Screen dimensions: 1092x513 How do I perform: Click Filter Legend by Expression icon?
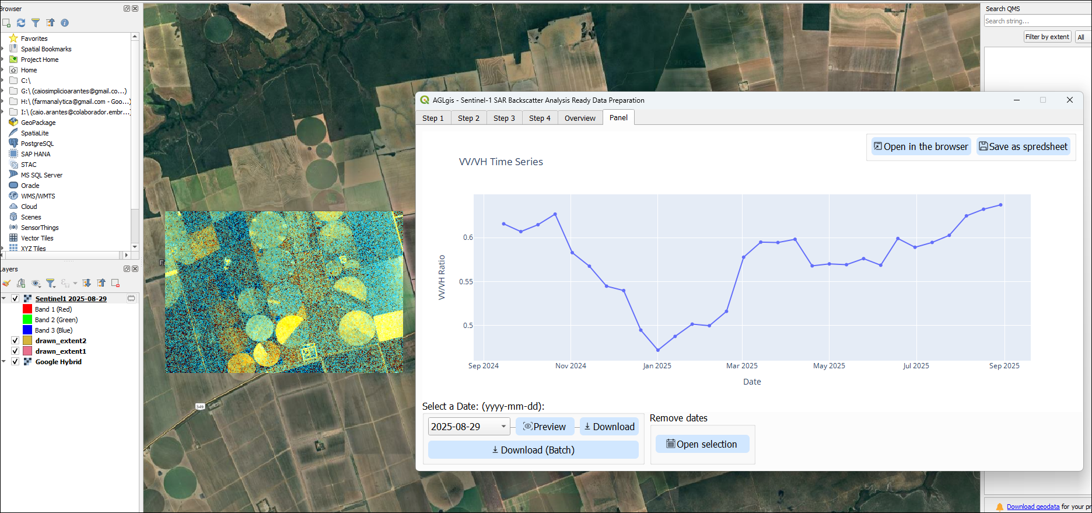point(65,283)
